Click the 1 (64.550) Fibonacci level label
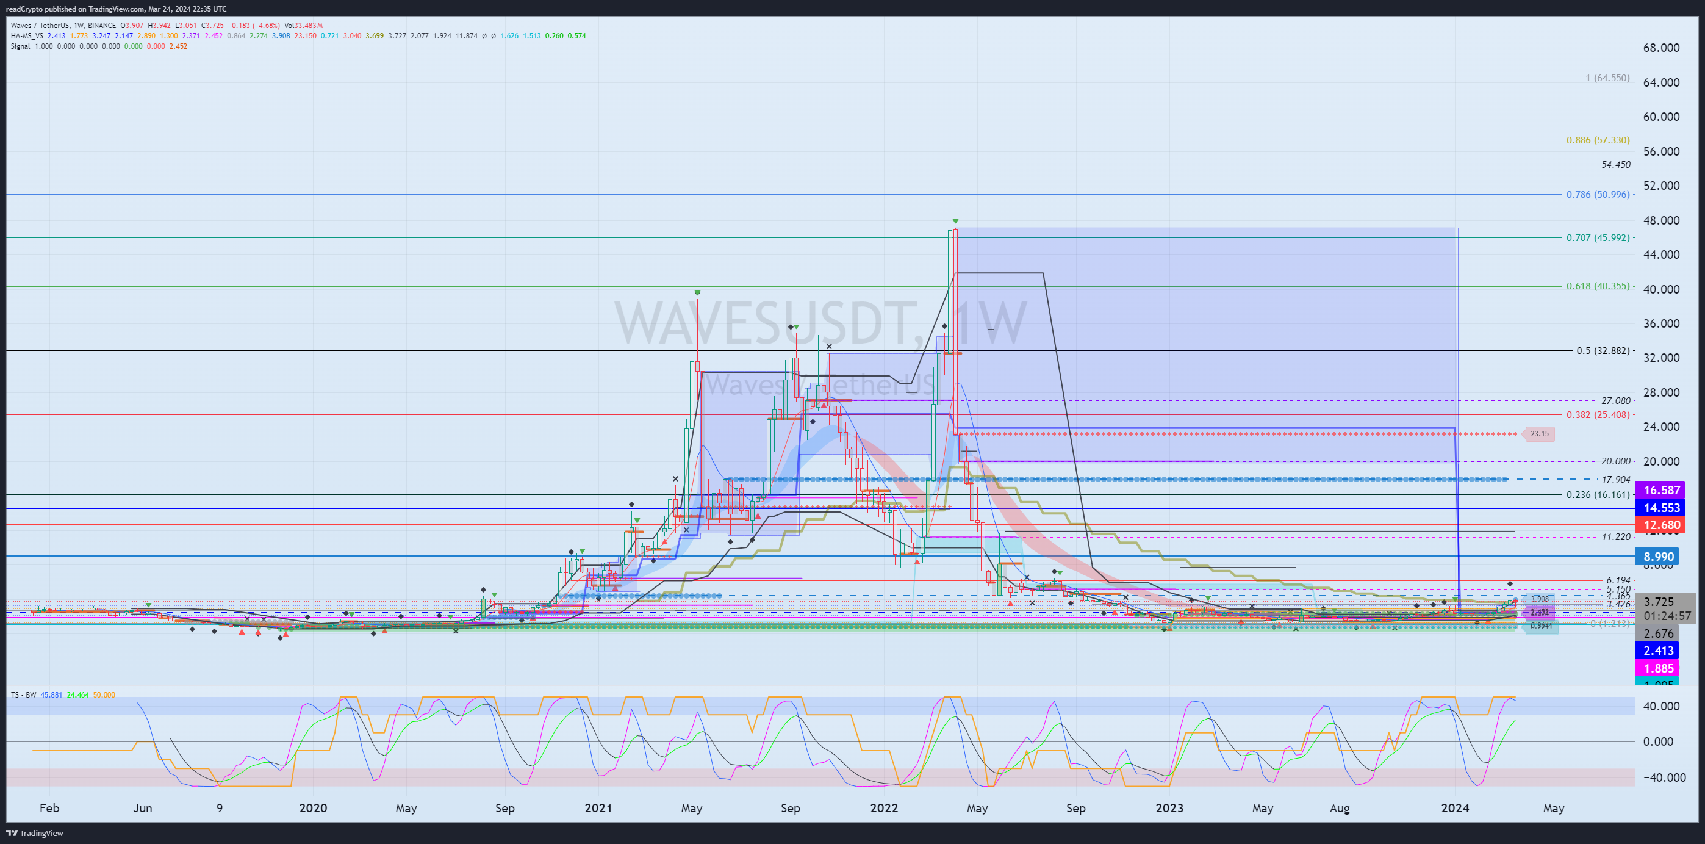 1607,78
